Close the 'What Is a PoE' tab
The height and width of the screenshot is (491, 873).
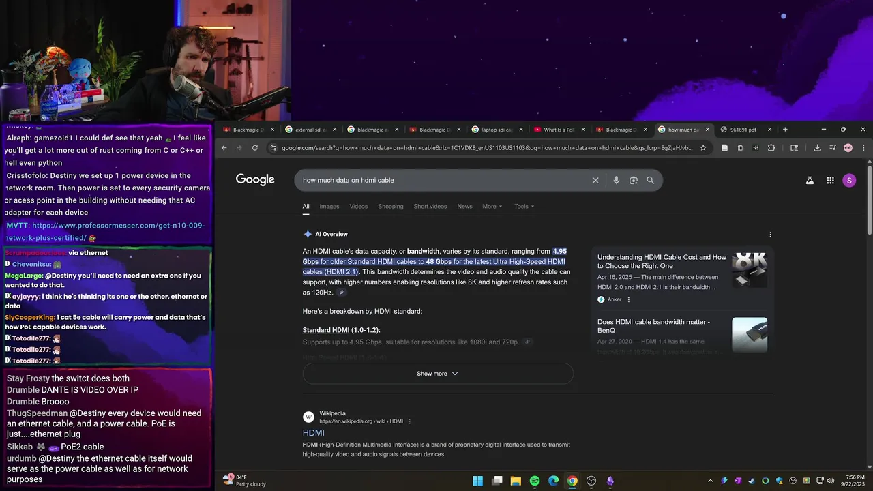(x=583, y=130)
